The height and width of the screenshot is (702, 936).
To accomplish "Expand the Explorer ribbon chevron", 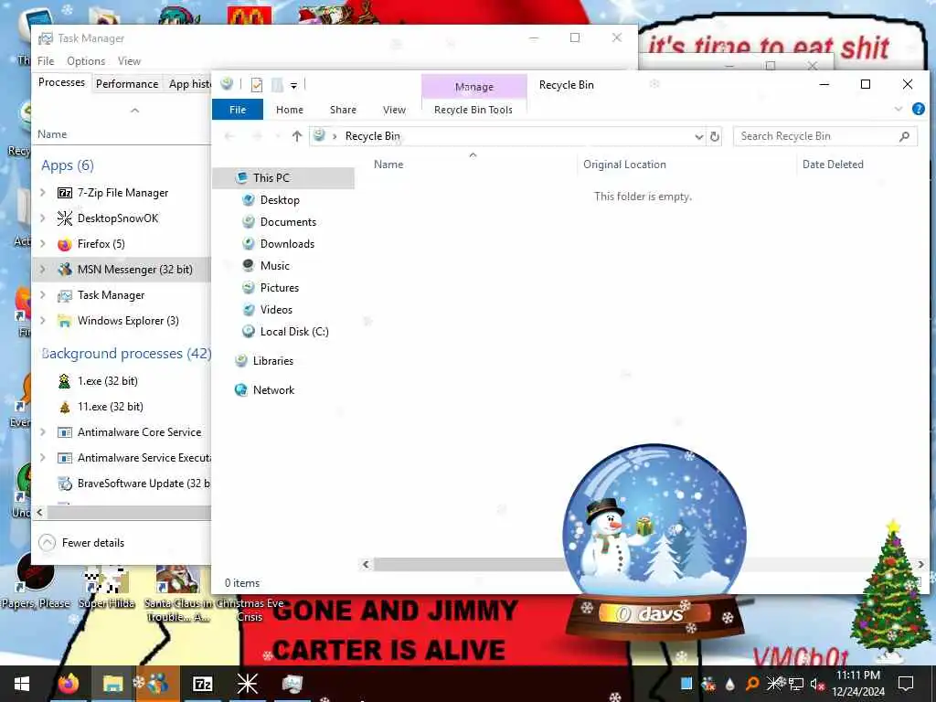I will [x=899, y=110].
